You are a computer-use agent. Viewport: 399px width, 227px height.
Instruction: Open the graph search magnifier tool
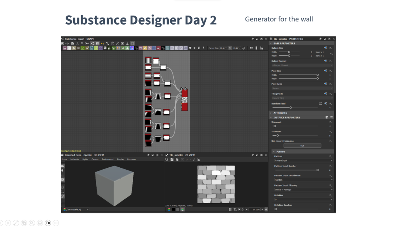[82, 43]
